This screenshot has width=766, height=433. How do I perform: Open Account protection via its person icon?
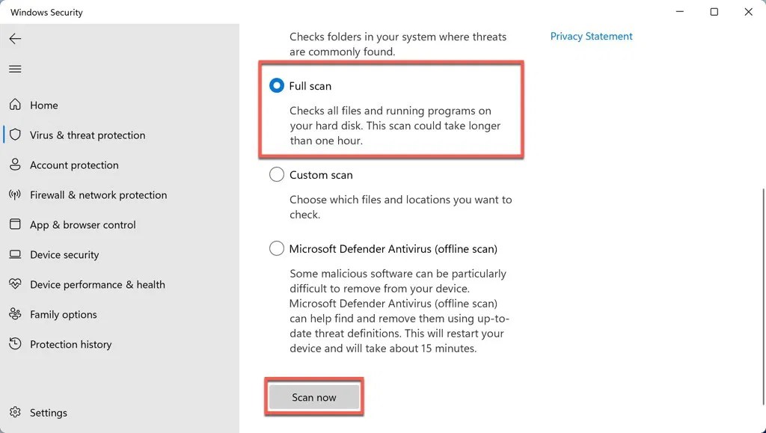[16, 165]
